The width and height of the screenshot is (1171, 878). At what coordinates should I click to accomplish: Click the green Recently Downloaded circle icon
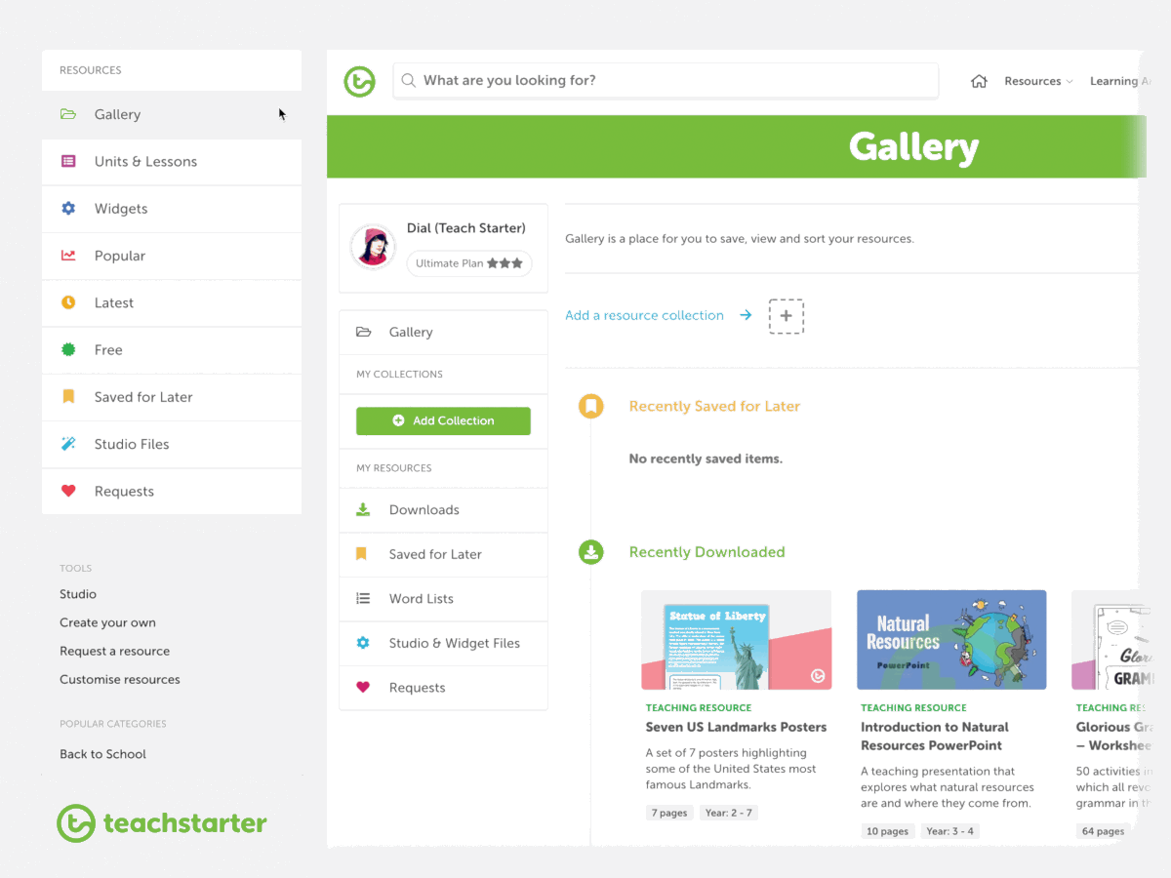(x=590, y=552)
